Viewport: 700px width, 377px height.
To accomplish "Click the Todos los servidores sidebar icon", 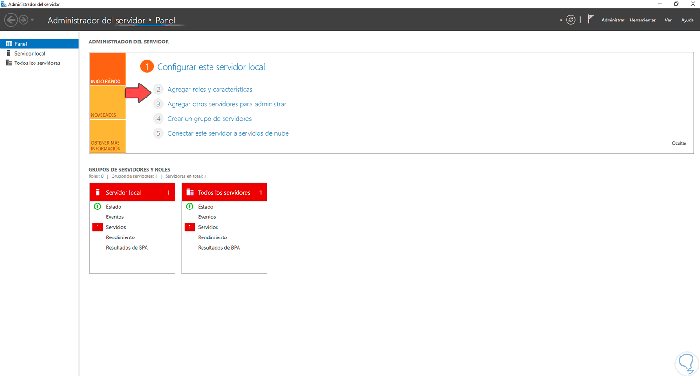I will [x=8, y=63].
